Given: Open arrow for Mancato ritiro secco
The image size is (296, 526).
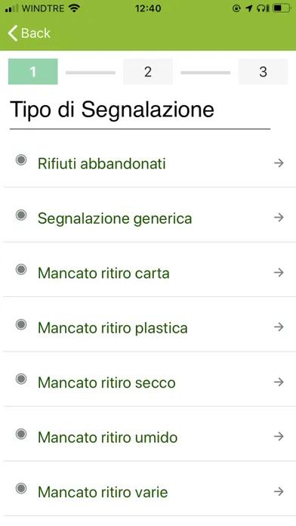Looking at the screenshot, I should [279, 382].
